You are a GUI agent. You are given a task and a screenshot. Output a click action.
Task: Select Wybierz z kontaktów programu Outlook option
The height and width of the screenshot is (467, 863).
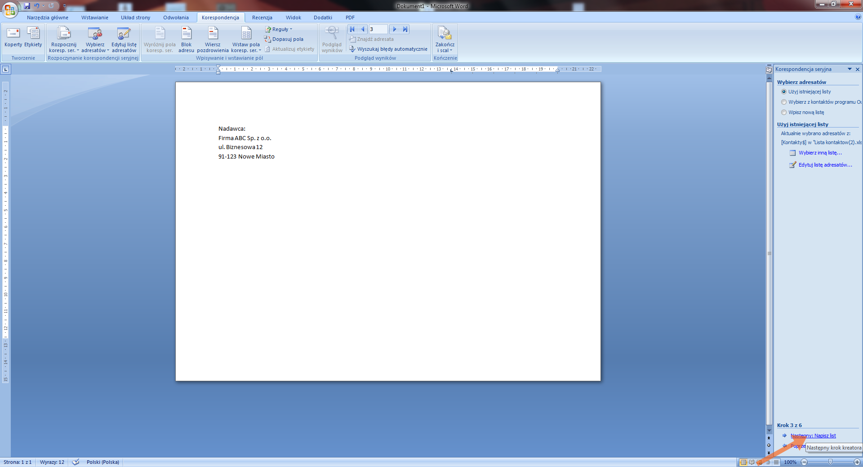tap(784, 102)
